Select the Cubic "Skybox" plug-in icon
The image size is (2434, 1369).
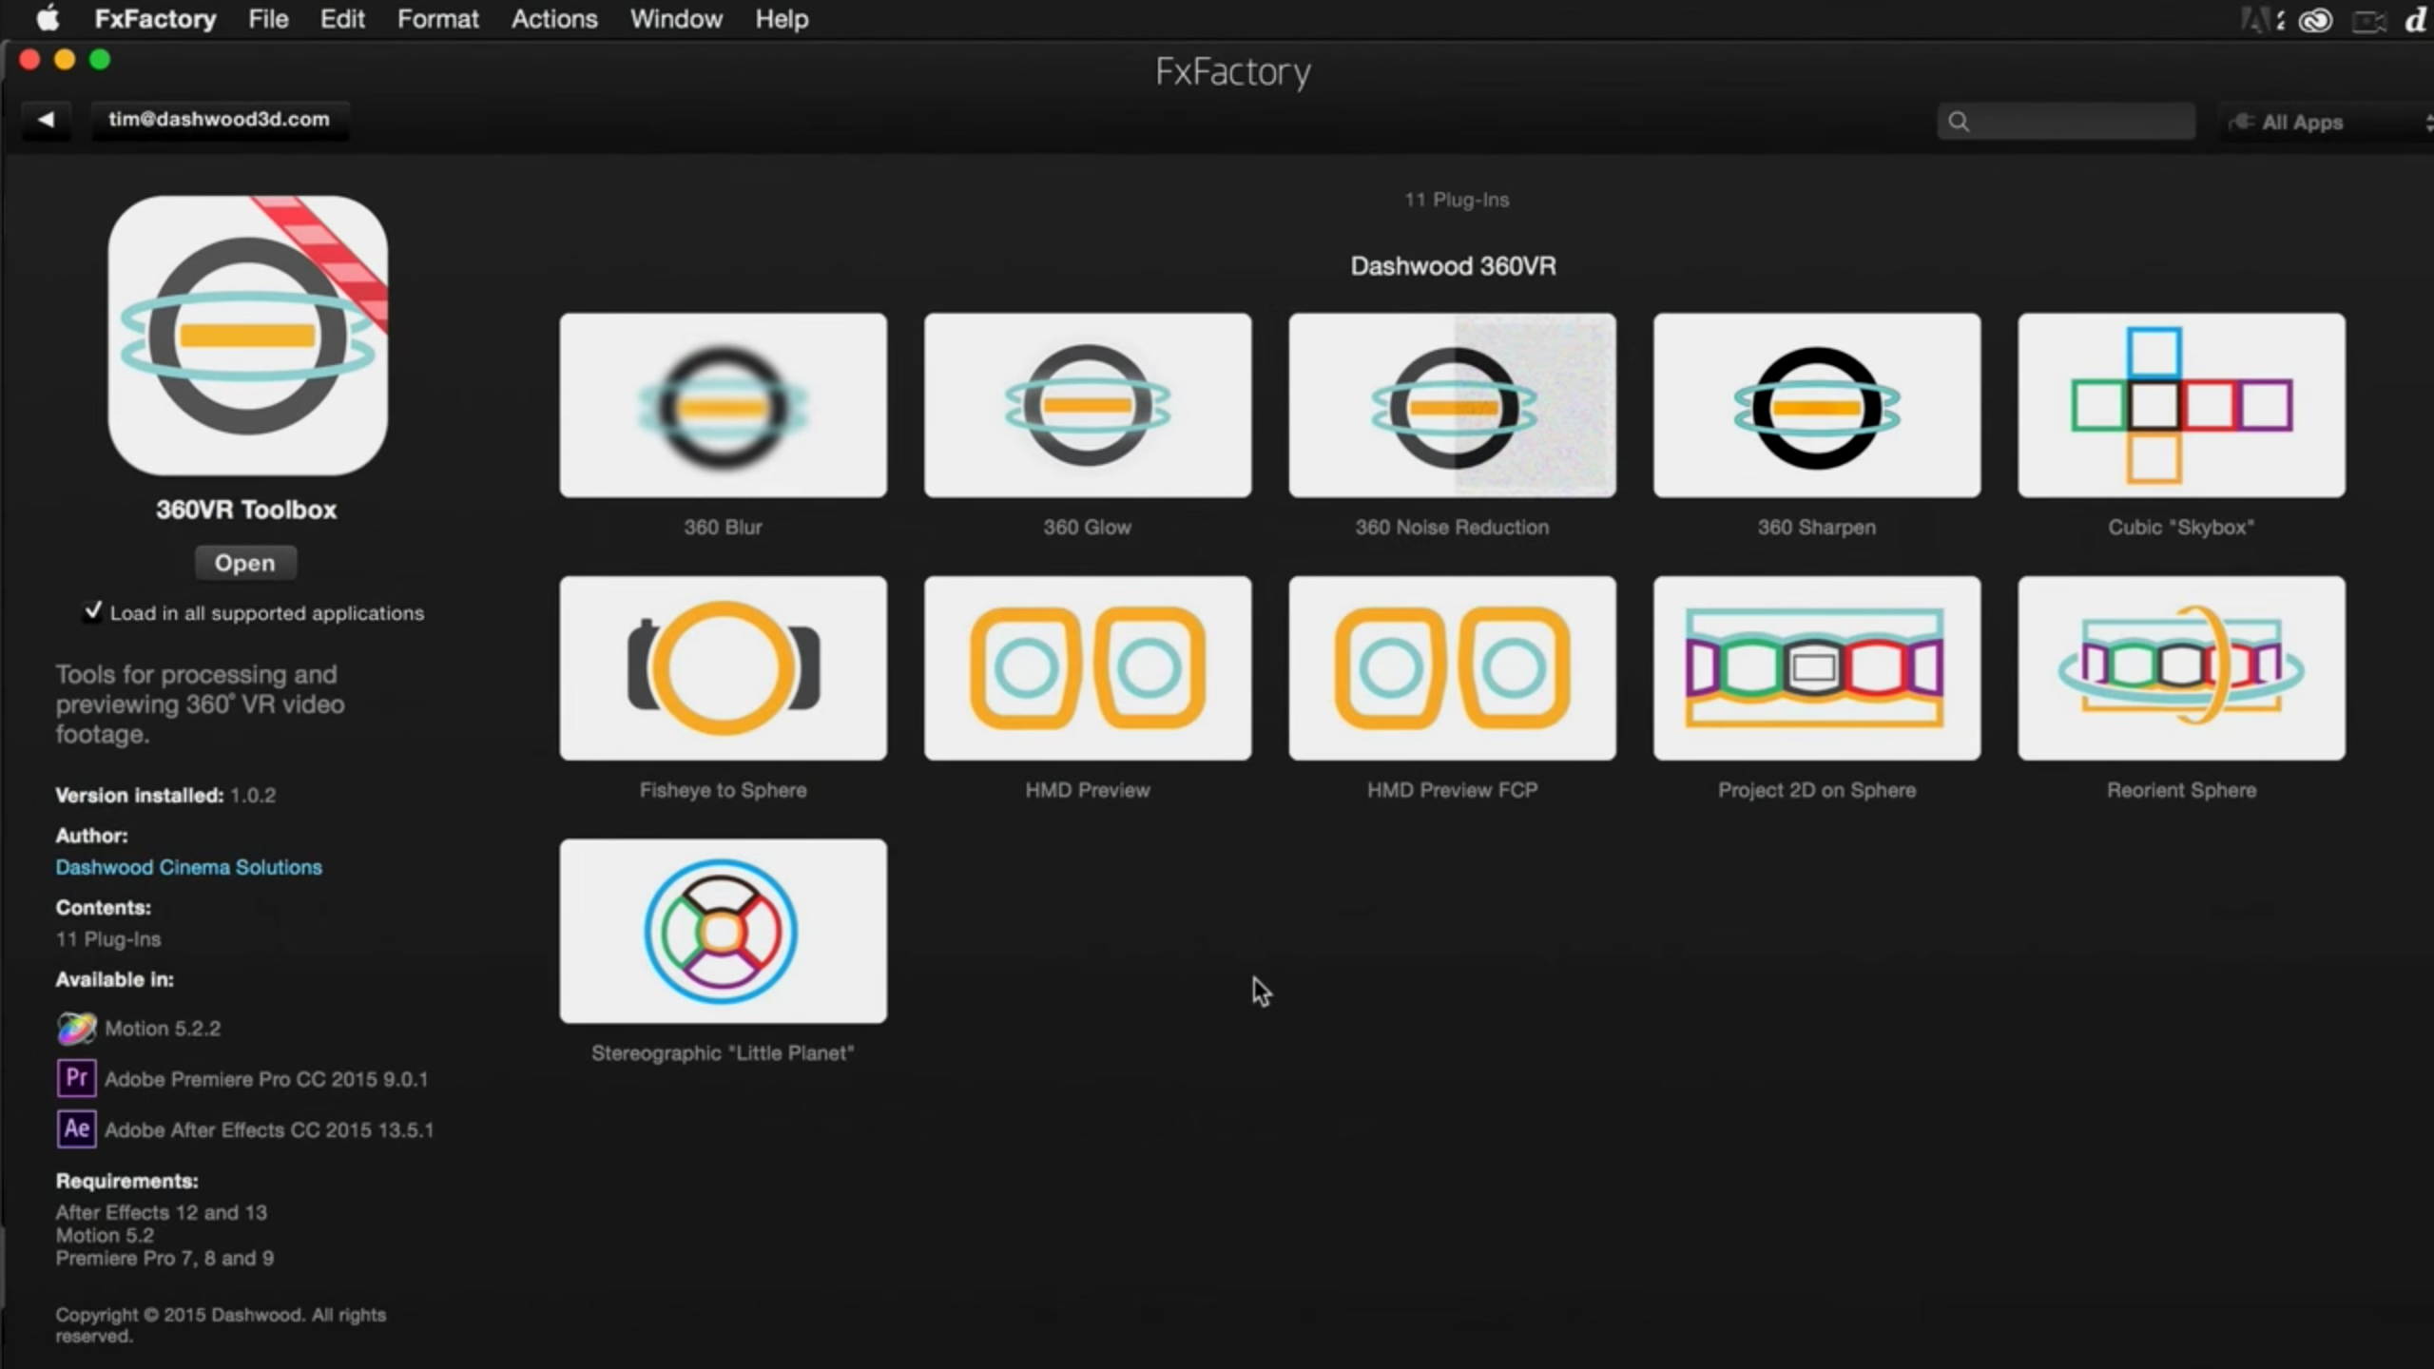(x=2181, y=405)
